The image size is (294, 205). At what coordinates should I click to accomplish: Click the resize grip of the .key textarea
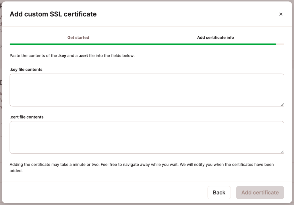pyautogui.click(x=283, y=105)
